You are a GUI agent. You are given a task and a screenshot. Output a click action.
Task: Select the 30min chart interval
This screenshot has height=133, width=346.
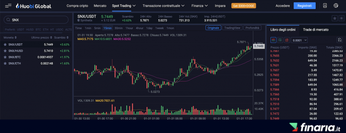[119, 28]
